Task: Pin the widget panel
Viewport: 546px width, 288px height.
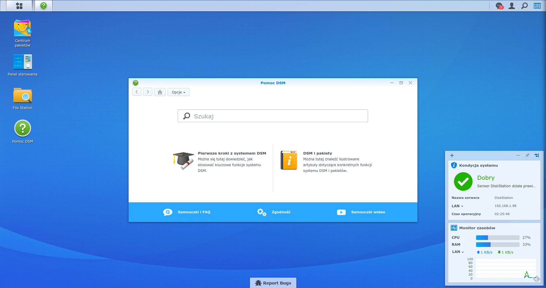Action: 527,155
